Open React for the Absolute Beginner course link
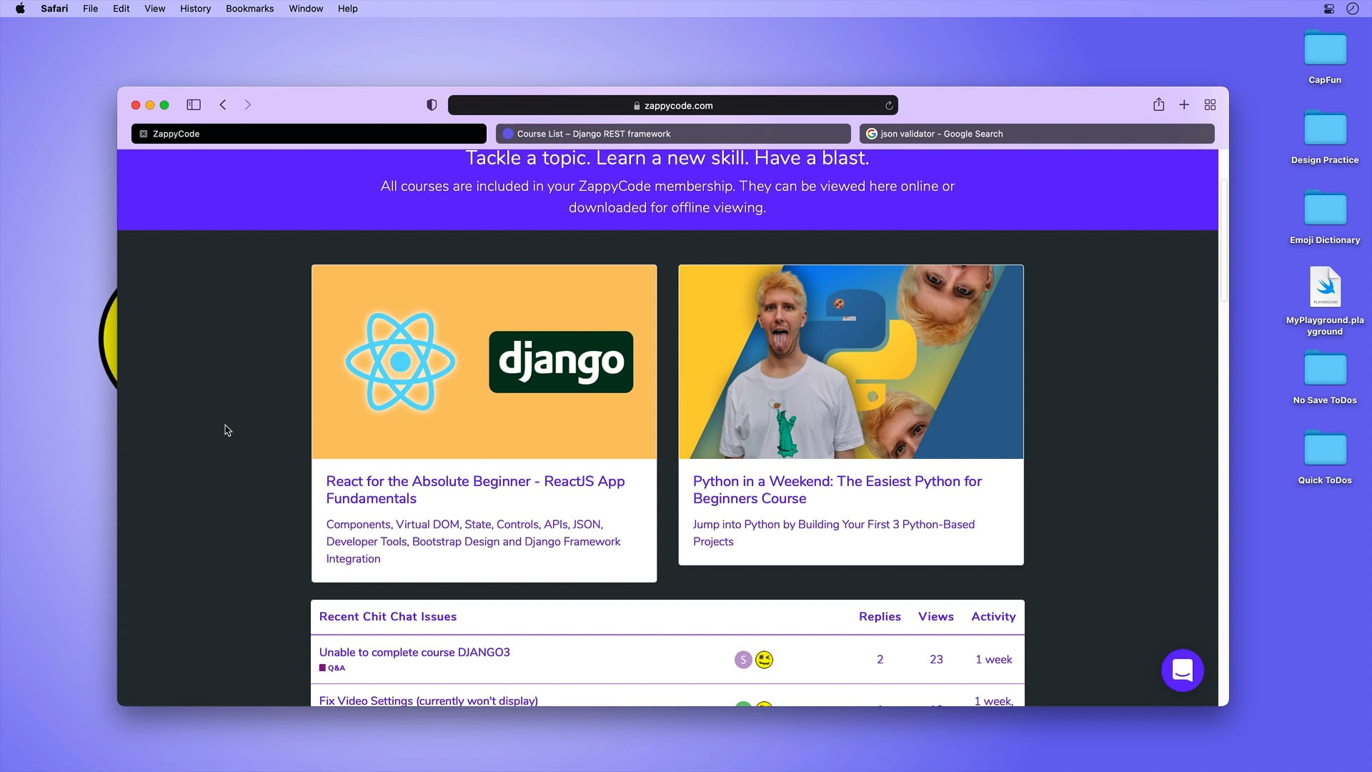This screenshot has width=1372, height=772. click(475, 490)
